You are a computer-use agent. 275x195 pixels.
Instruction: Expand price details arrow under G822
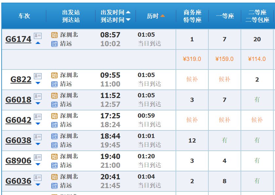pyautogui.click(x=38, y=83)
